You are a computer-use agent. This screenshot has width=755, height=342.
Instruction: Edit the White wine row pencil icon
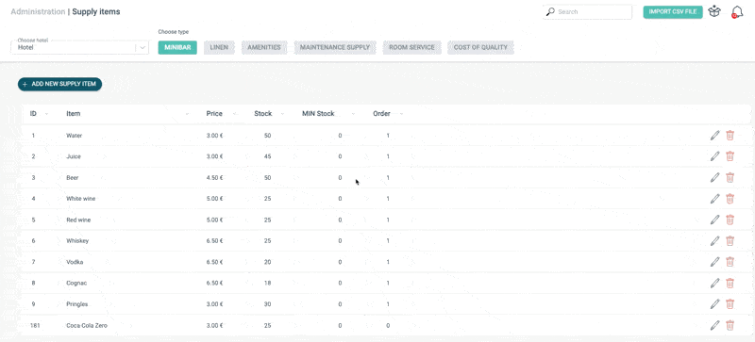(715, 199)
